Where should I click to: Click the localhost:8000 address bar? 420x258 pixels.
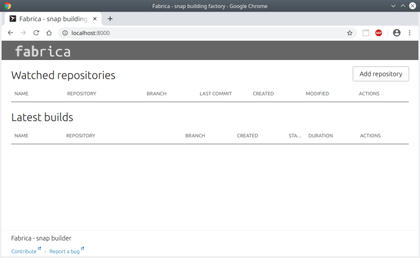coord(206,33)
